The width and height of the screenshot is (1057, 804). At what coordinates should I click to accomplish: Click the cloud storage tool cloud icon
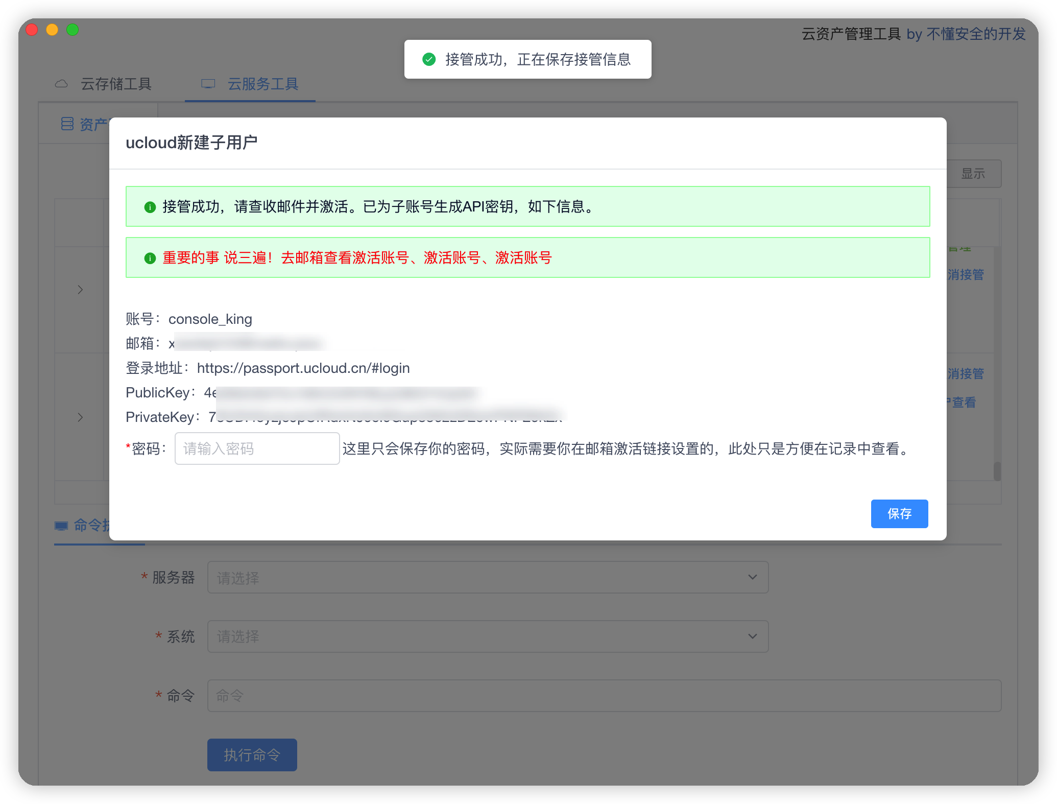61,84
